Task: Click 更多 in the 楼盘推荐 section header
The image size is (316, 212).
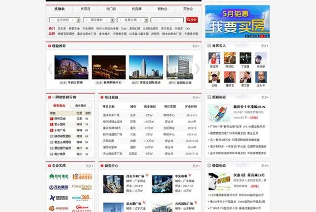Action: coord(195,46)
